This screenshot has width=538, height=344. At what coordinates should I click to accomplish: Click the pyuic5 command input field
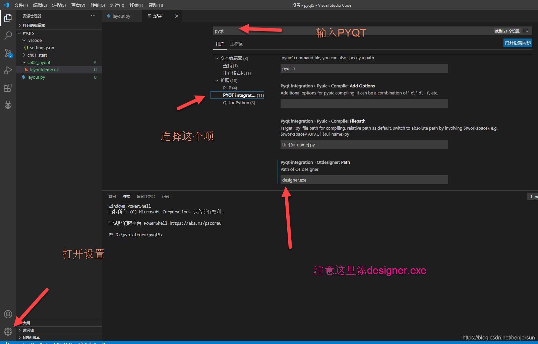[x=364, y=68]
